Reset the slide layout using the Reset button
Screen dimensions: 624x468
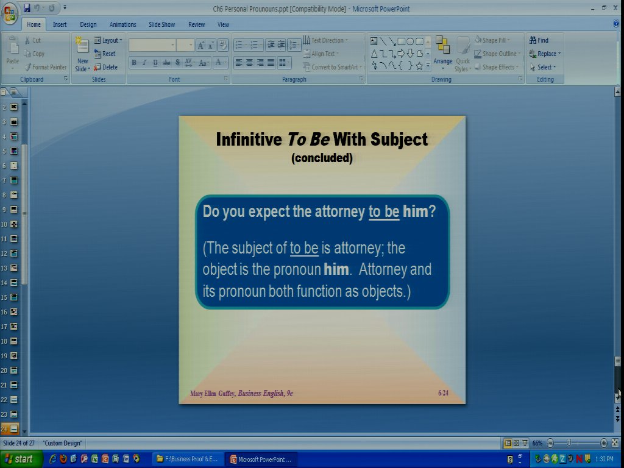105,54
